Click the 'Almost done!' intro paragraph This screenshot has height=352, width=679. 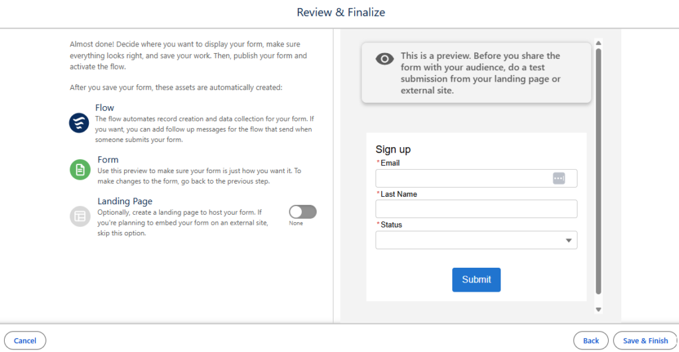point(188,56)
